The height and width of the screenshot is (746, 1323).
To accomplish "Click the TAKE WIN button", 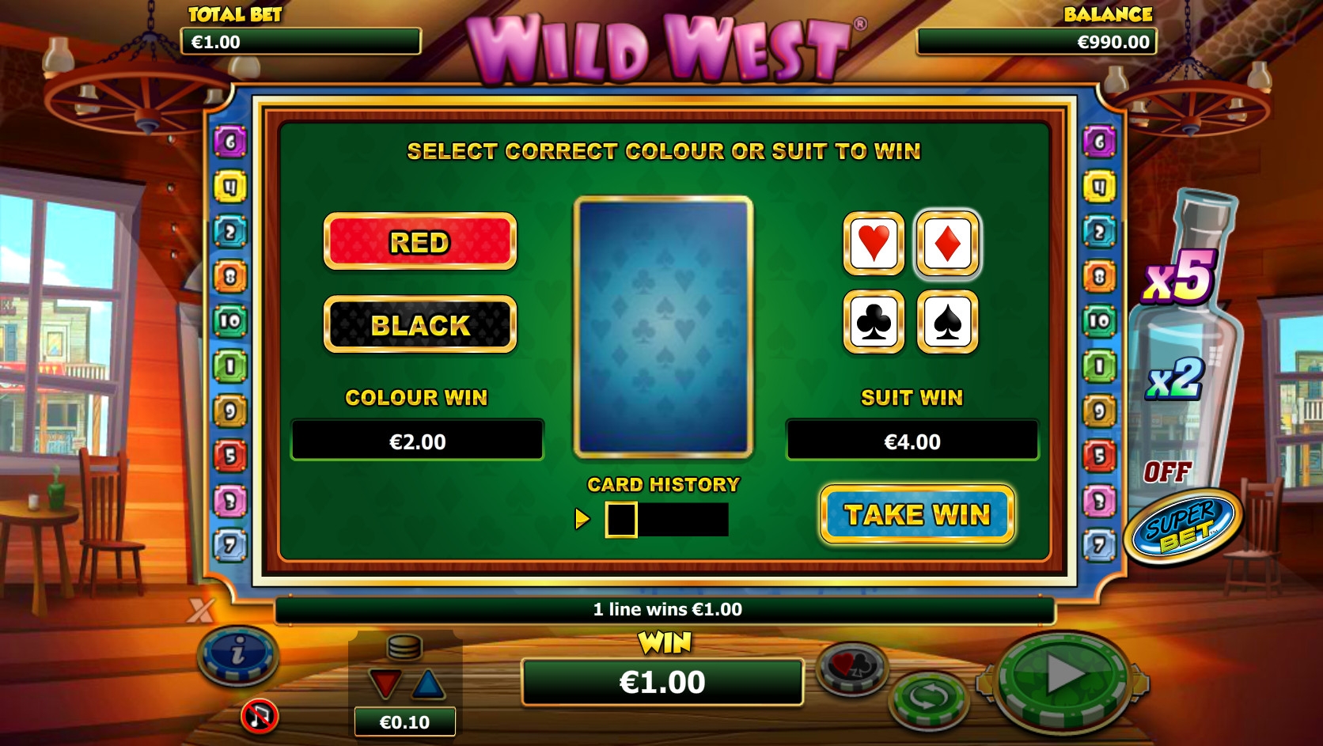I will [x=917, y=515].
